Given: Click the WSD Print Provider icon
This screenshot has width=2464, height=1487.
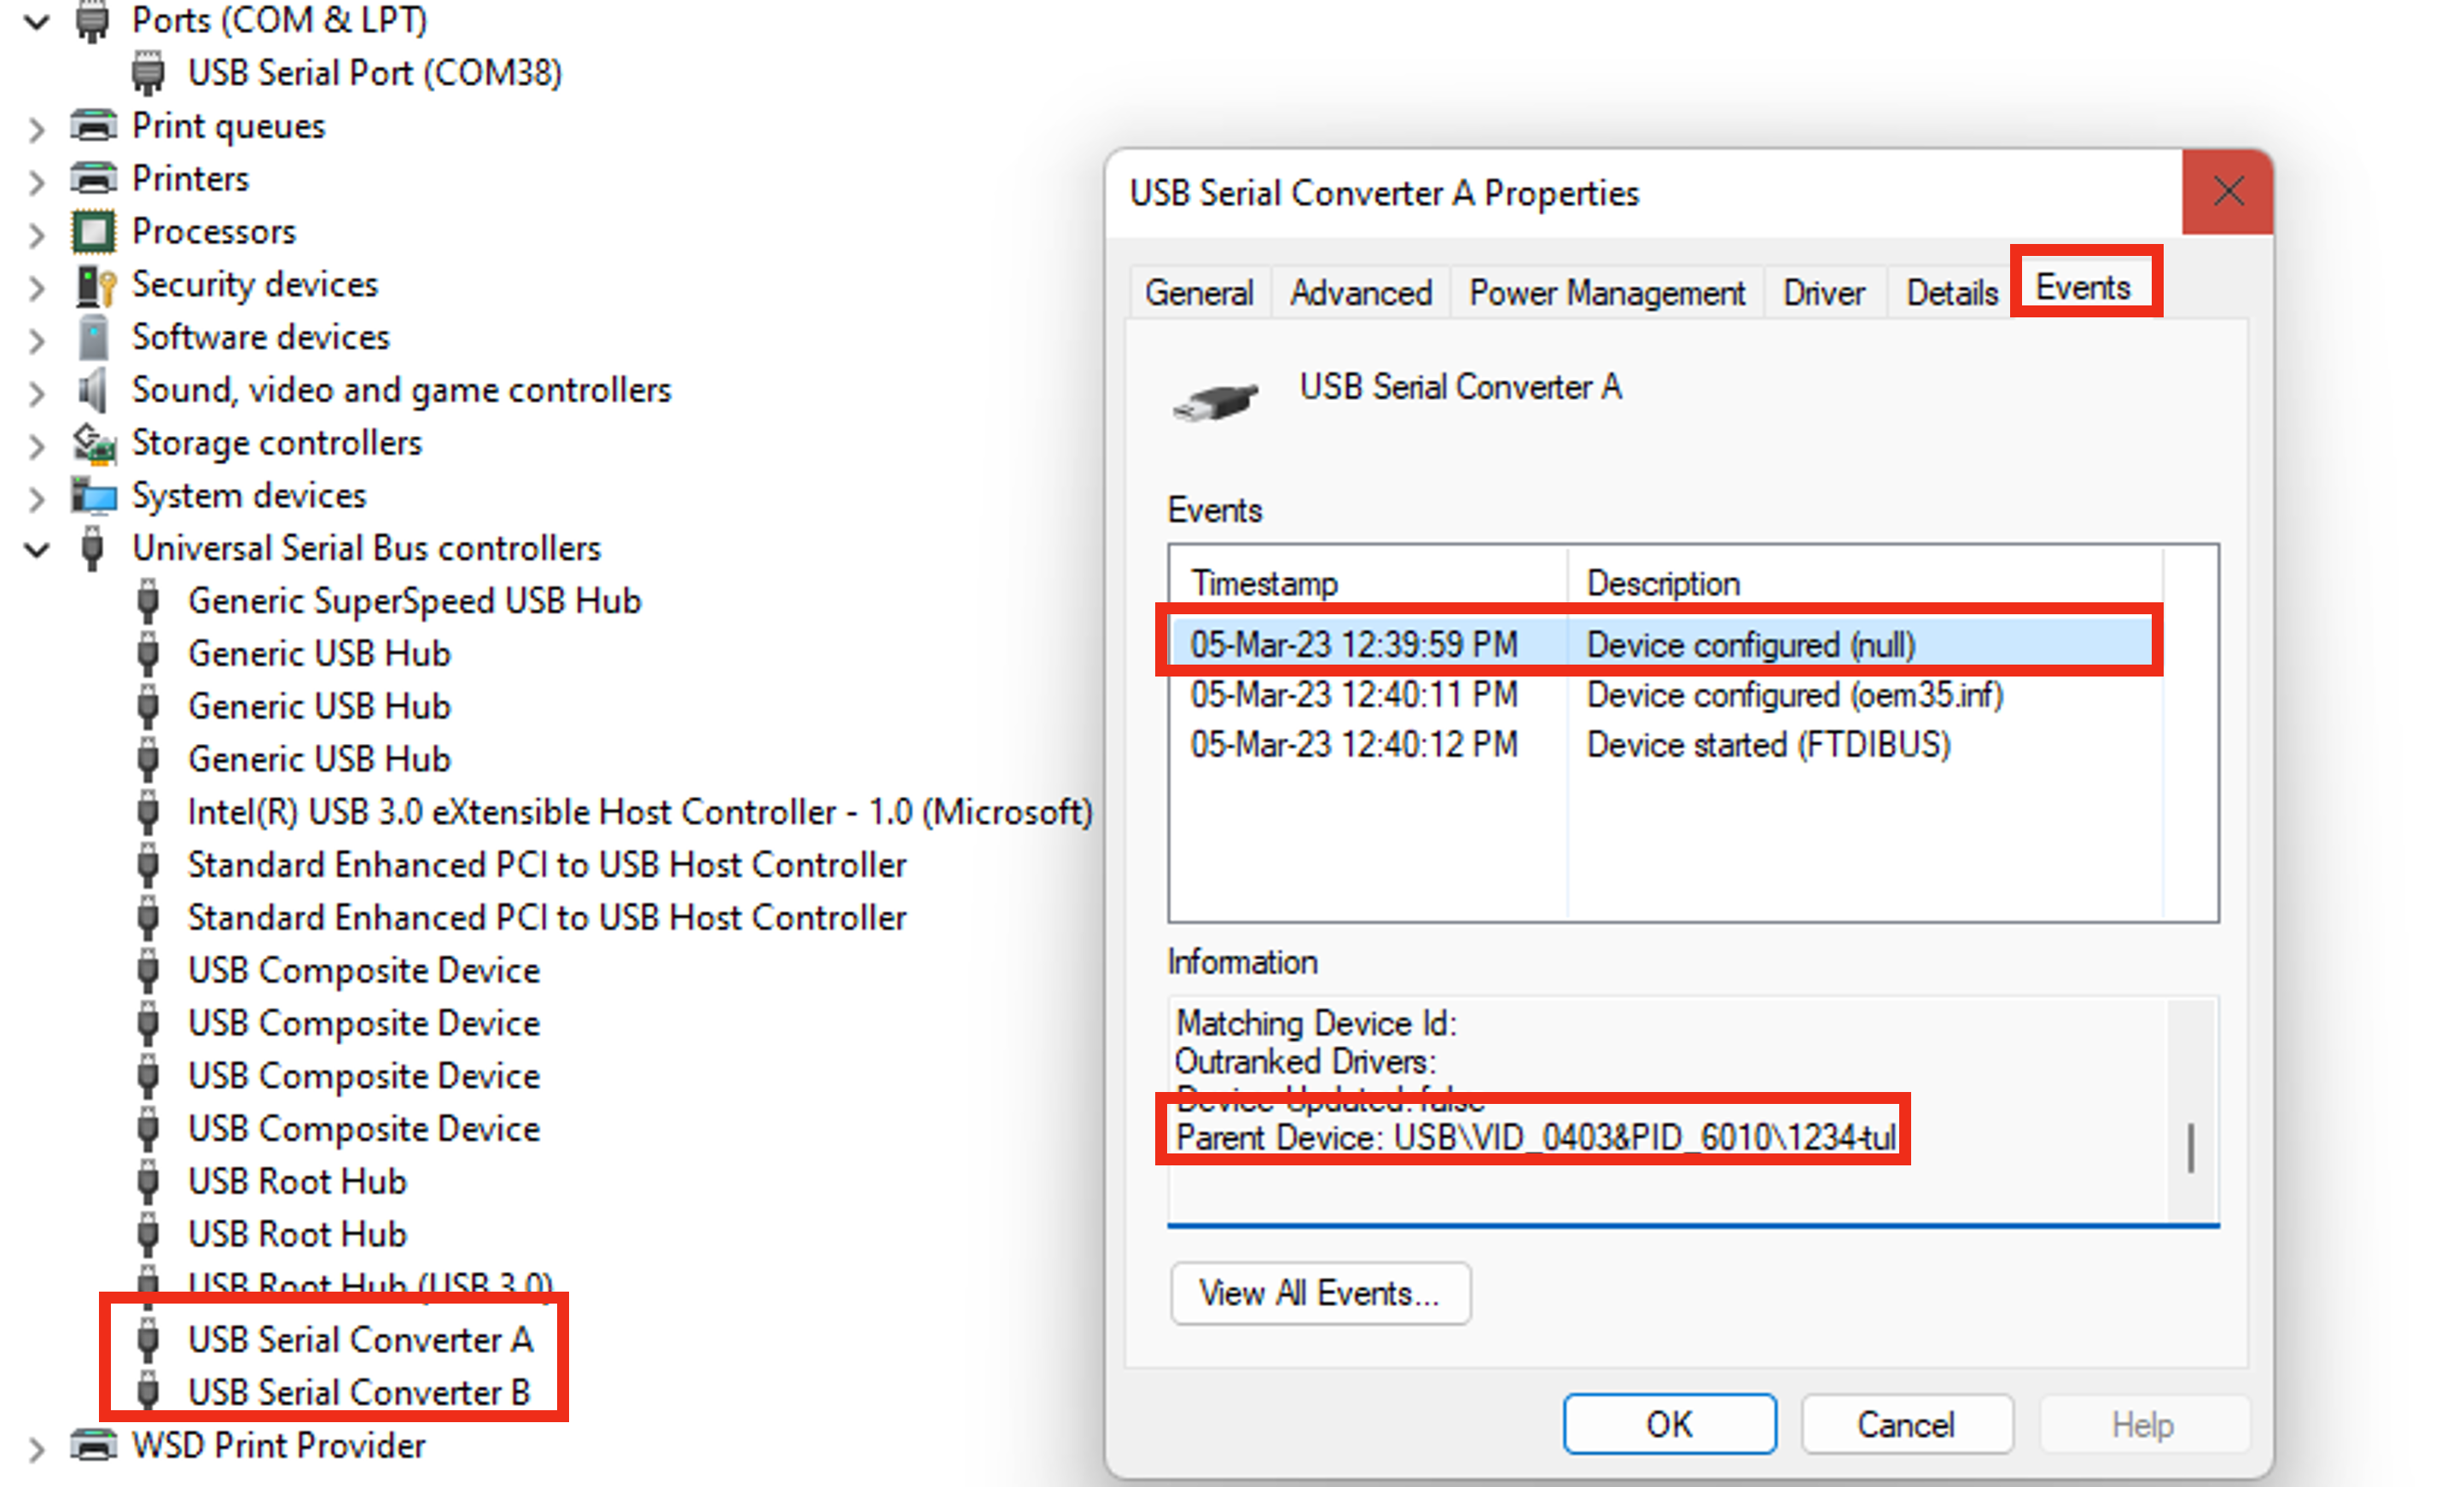Looking at the screenshot, I should tap(93, 1445).
